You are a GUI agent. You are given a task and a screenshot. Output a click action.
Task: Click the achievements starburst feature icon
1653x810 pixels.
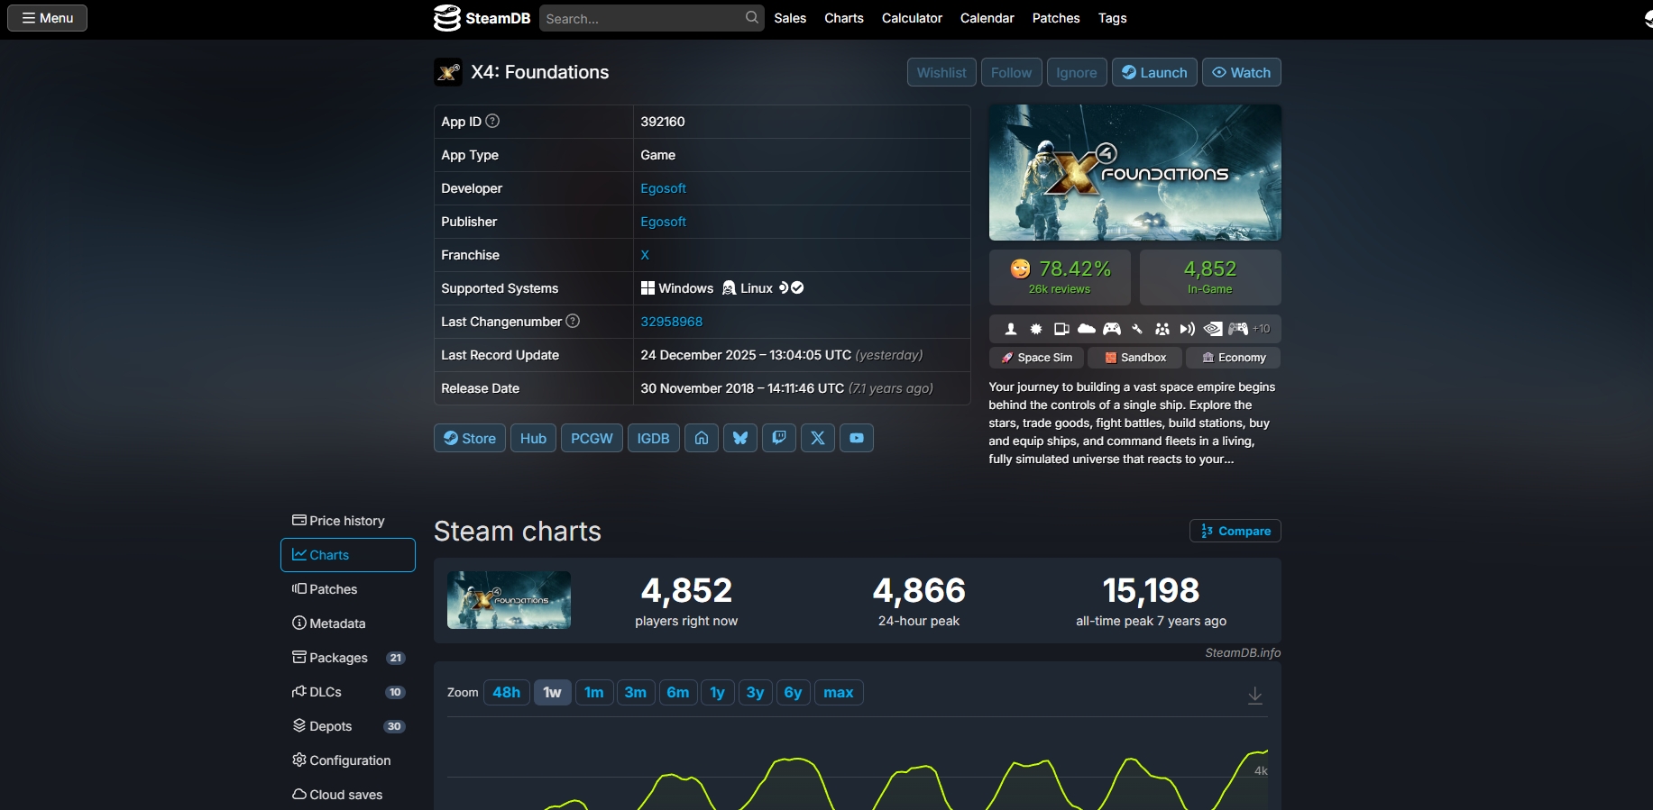(x=1036, y=329)
